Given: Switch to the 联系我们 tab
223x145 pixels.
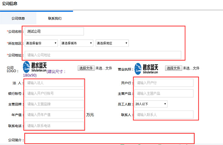Looking at the screenshot, I should (55, 18).
